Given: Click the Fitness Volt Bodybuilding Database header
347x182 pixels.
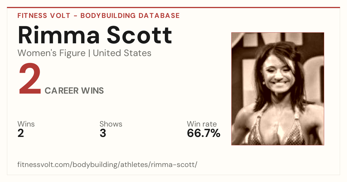Looking at the screenshot, I should point(99,16).
